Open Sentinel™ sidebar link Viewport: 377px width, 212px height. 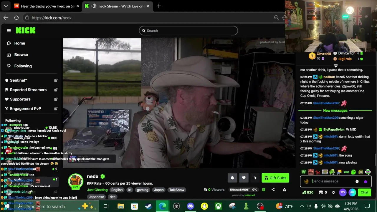[19, 80]
